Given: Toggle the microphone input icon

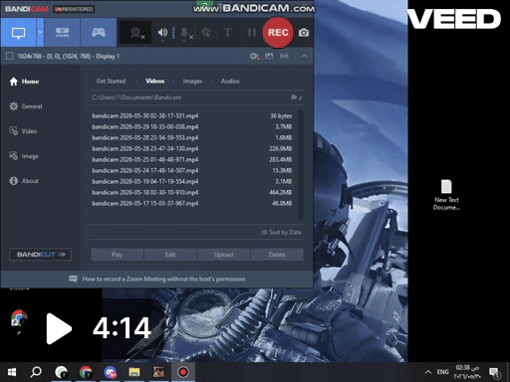Looking at the screenshot, I should point(184,33).
